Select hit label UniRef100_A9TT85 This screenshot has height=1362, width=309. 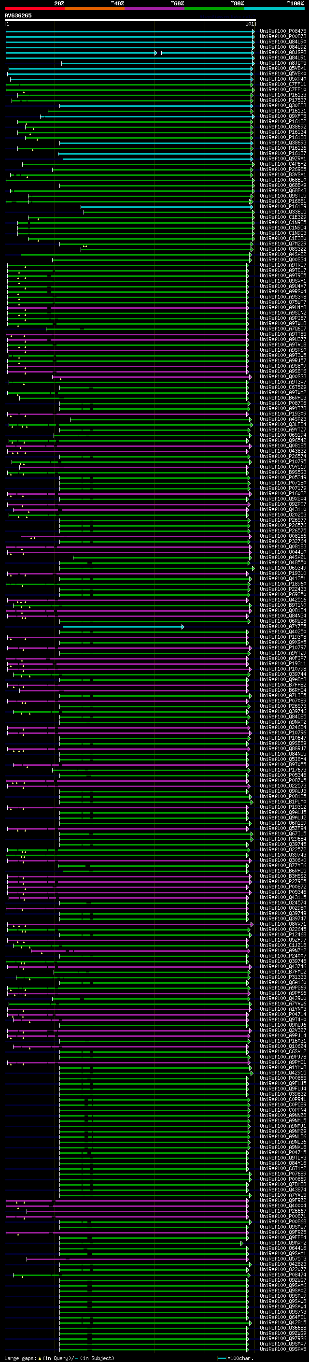283,334
